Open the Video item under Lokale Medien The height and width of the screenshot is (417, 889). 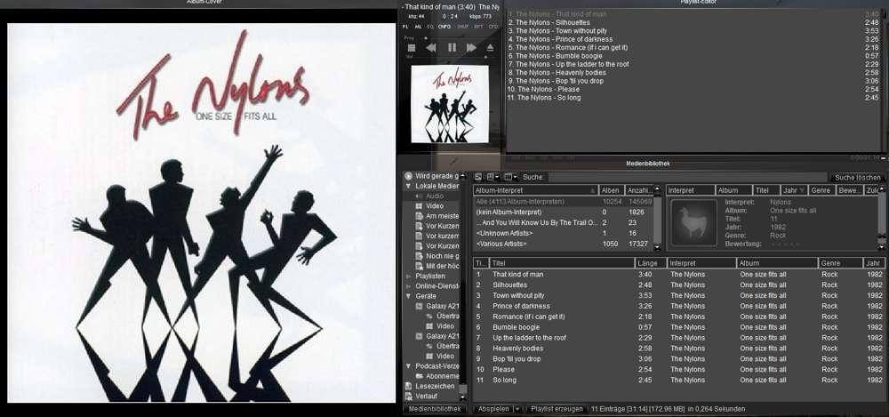pyautogui.click(x=434, y=206)
